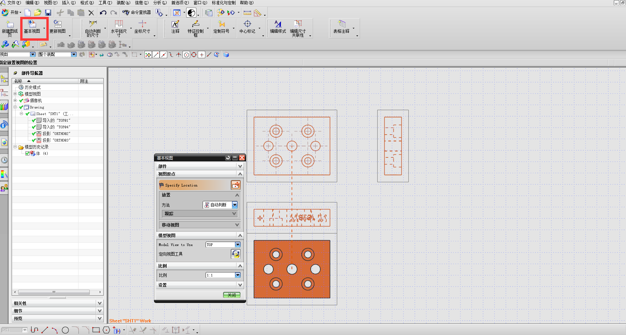Toggle check mark on 投影 "ORTHO@3"
The width and height of the screenshot is (626, 335).
(x=33, y=140)
